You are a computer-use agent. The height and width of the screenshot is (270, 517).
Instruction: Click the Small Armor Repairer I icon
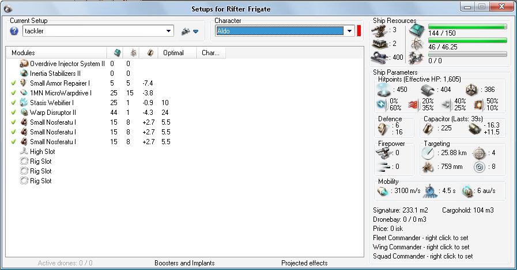(24, 83)
